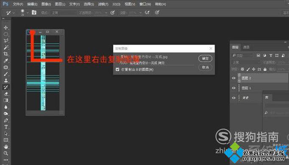The height and width of the screenshot is (165, 289).
Task: Select the Crop tool
Action: pos(6,54)
